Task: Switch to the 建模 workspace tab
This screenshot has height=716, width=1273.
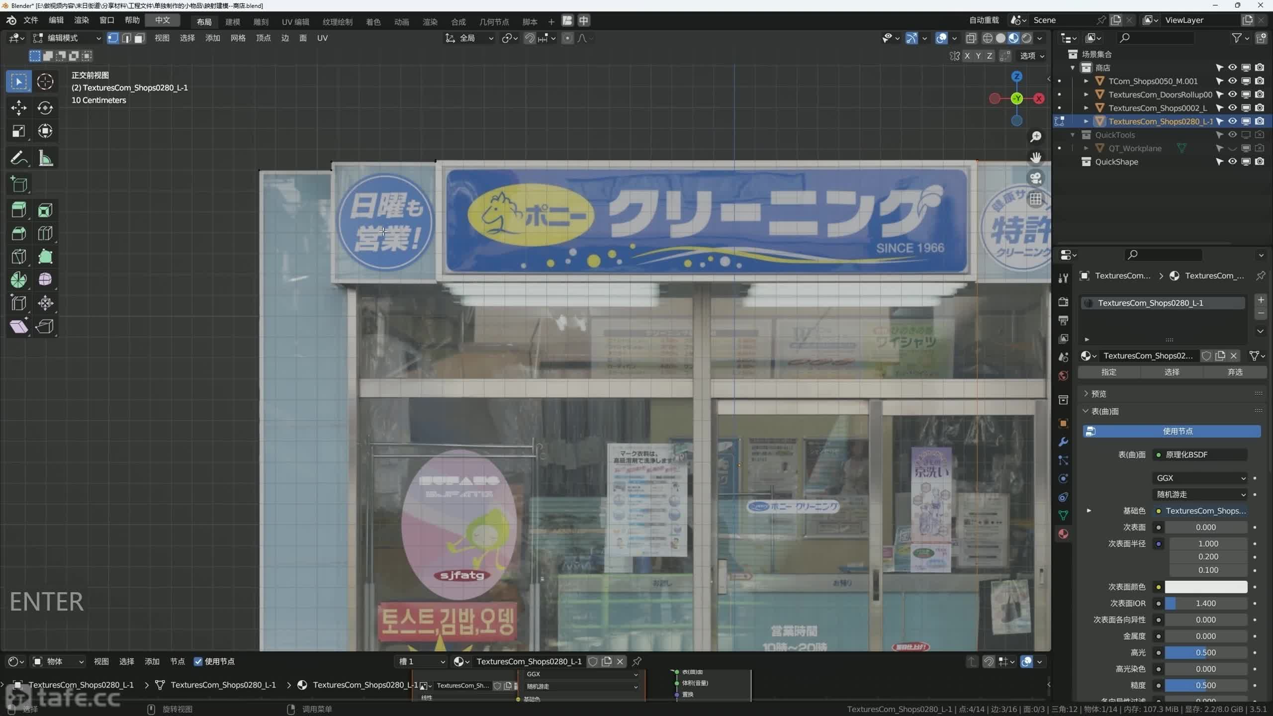Action: [x=233, y=22]
